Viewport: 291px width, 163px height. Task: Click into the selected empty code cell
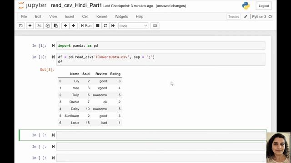pyautogui.click(x=161, y=135)
